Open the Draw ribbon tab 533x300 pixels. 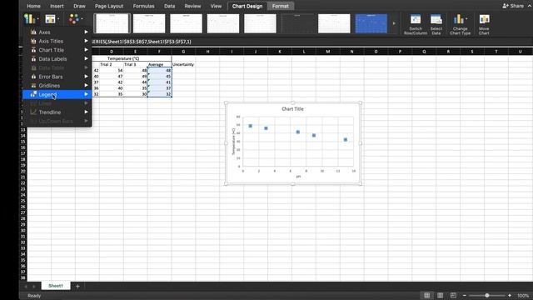[79, 6]
